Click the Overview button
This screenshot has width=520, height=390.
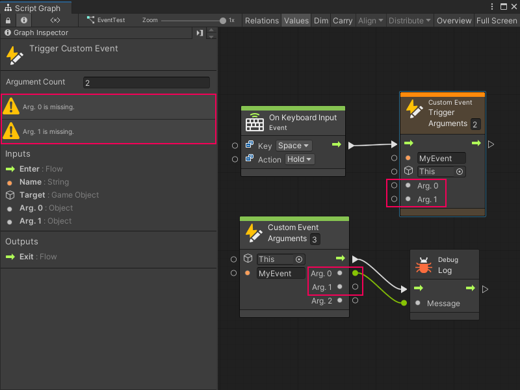(x=454, y=20)
